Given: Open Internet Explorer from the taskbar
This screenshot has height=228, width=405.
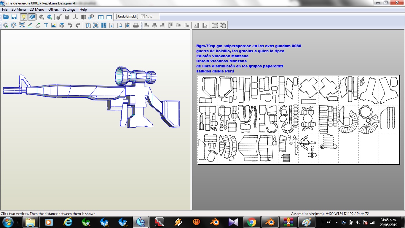Looking at the screenshot, I should pos(68,222).
